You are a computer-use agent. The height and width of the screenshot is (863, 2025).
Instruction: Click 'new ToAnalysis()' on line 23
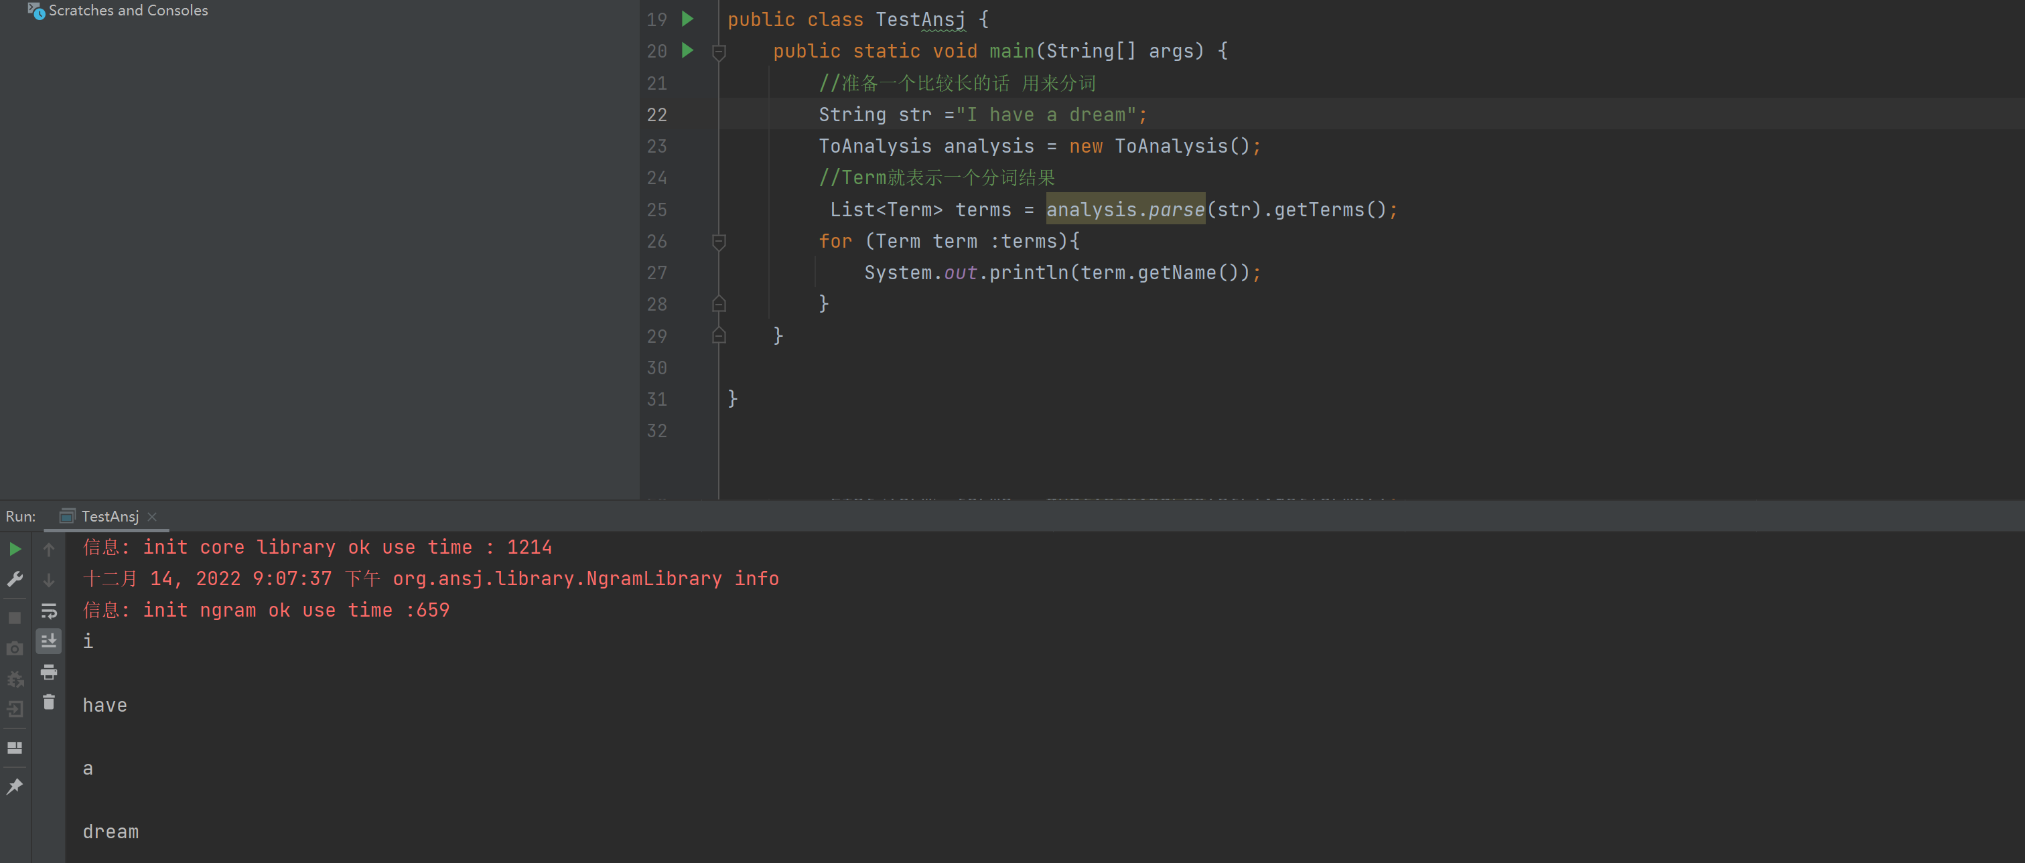pyautogui.click(x=1159, y=146)
